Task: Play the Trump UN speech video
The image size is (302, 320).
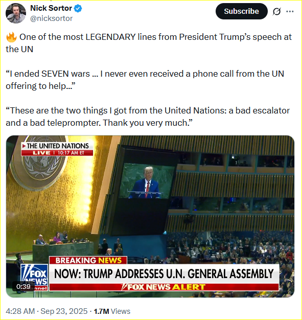Action: [x=150, y=216]
